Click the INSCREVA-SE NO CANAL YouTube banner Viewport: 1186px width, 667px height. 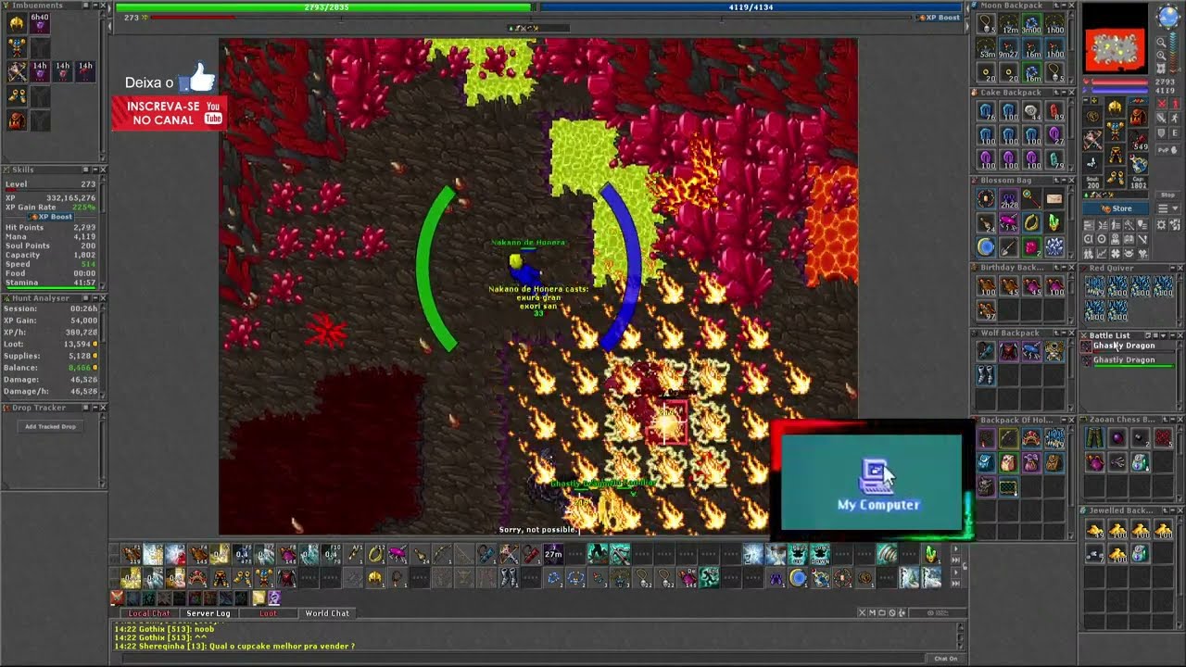coord(169,113)
